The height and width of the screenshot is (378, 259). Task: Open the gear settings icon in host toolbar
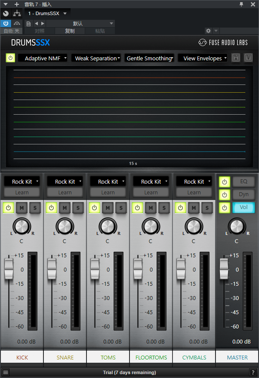(x=208, y=31)
